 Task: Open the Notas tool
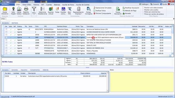57,10
